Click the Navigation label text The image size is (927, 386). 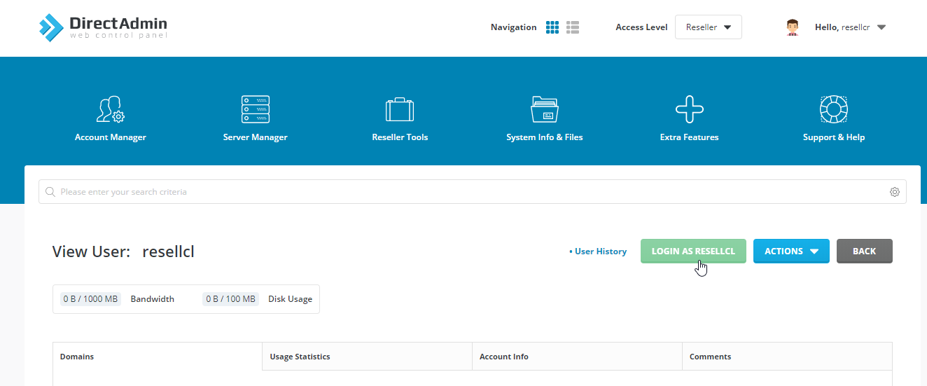[514, 27]
